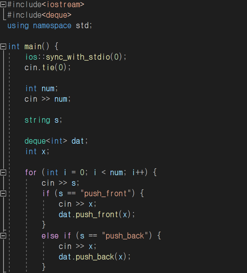
Task: Collapse the for loop fold marker
Action: coord(3,172)
